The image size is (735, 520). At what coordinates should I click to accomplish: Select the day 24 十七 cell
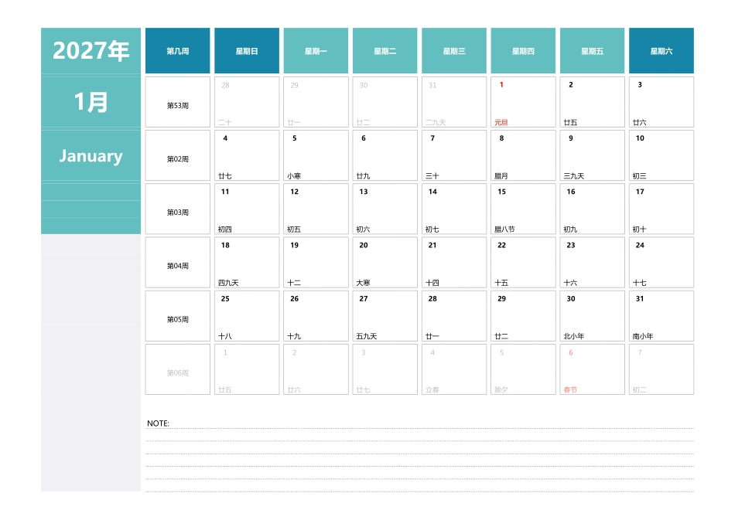pos(661,262)
